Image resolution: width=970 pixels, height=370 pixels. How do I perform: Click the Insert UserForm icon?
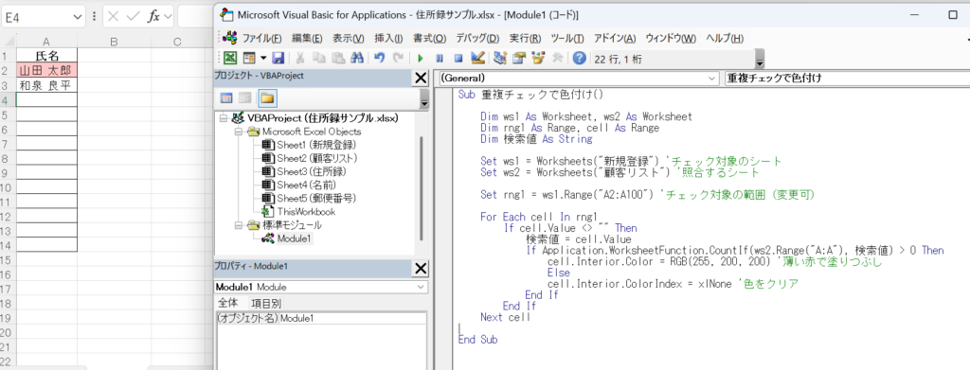[x=249, y=58]
